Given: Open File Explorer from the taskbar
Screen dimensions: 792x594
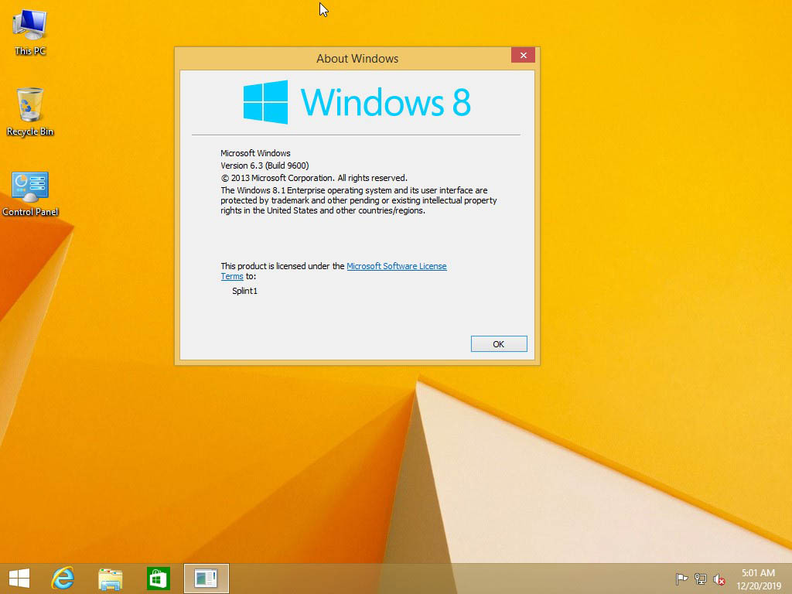Looking at the screenshot, I should [x=110, y=579].
